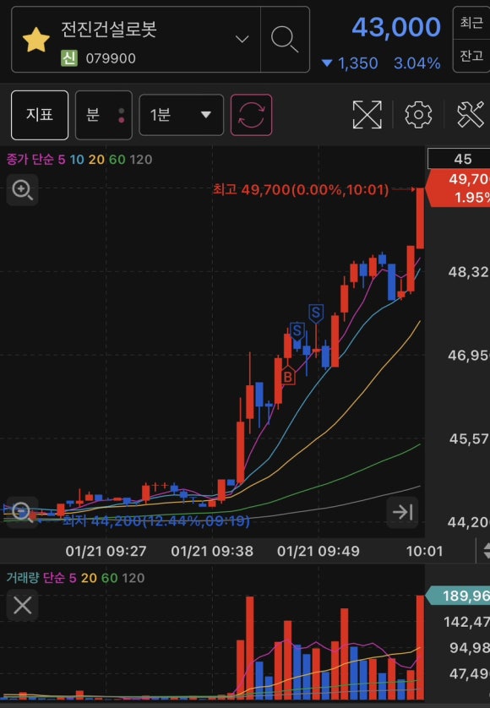Viewport: 490px width, 708px height.
Task: Open the 1분 interval dropdown
Action: pyautogui.click(x=181, y=115)
